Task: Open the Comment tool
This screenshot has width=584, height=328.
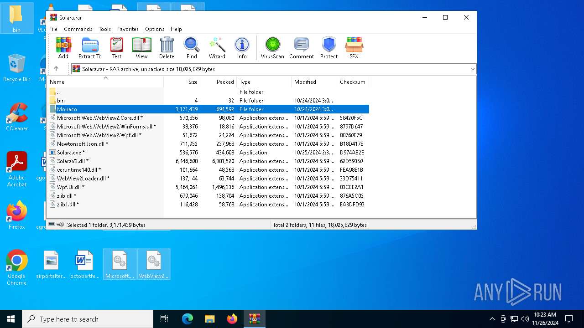Action: [x=302, y=48]
